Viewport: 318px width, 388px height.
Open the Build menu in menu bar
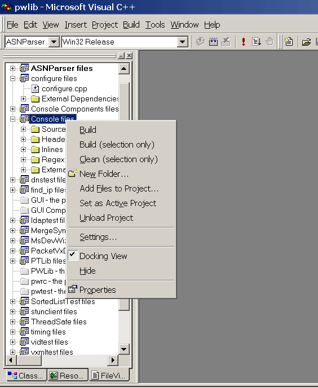131,25
